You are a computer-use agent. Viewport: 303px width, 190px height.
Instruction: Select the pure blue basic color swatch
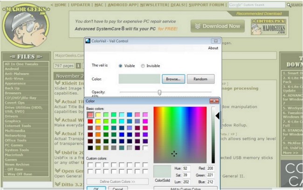pyautogui.click(x=122, y=135)
